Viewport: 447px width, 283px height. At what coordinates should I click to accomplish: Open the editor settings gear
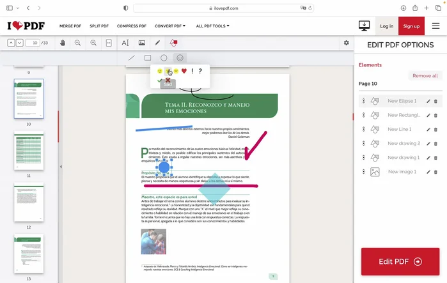tap(347, 43)
